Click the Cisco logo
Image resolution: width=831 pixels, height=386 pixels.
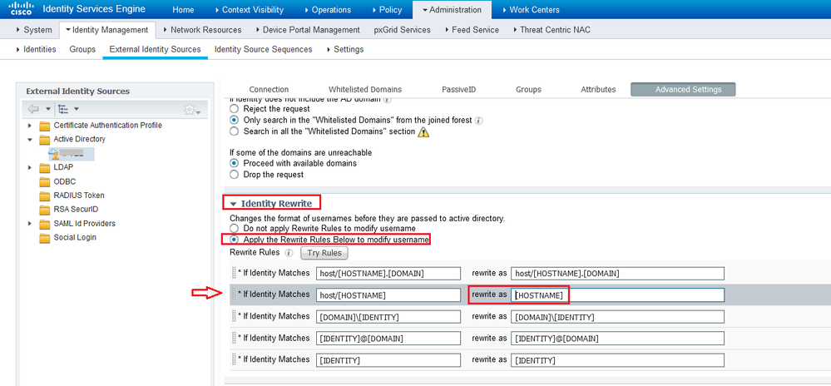click(21, 9)
